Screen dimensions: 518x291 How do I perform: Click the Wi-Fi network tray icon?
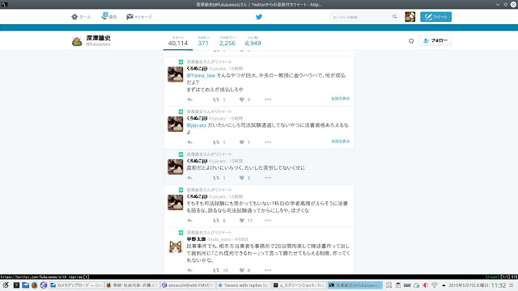tap(435, 285)
